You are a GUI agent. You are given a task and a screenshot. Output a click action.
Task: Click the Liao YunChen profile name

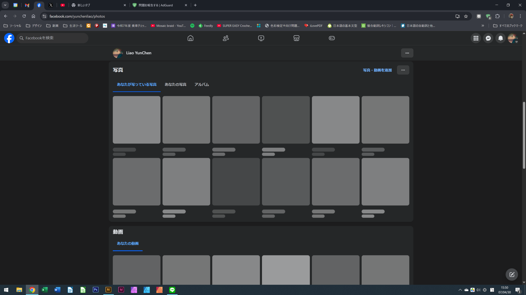[x=139, y=53]
